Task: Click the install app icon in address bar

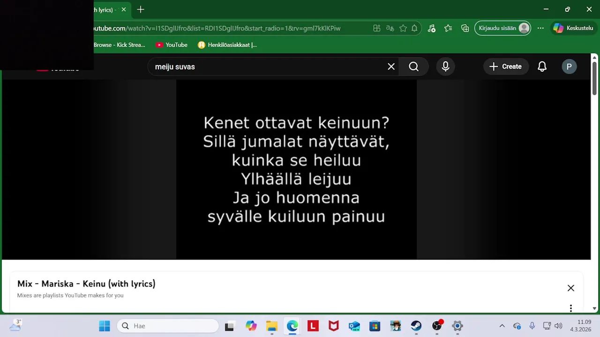Action: pos(376,28)
